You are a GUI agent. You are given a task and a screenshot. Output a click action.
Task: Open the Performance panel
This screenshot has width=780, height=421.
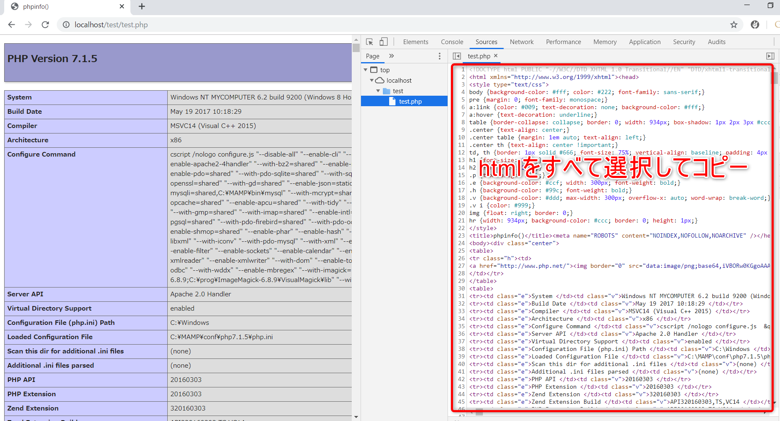point(564,42)
